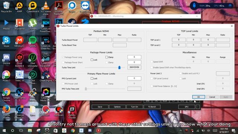Click the ThrottleStop icon in the taskbar
The height and width of the screenshot is (134, 238).
[99, 131]
